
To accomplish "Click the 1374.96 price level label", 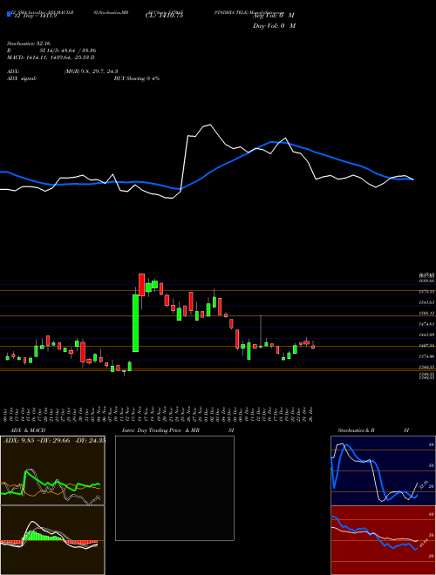I will pos(426,356).
